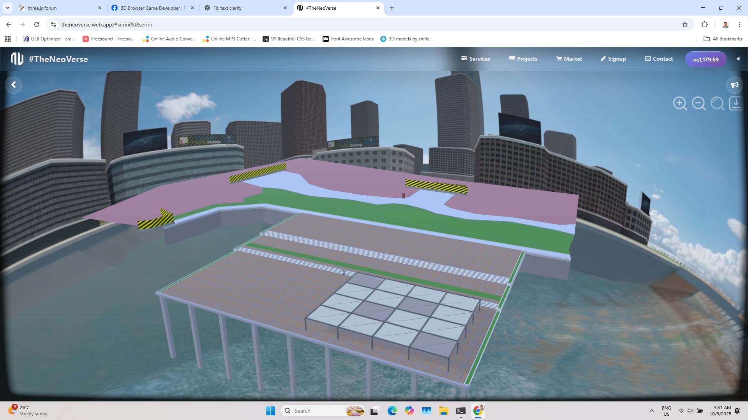Open the Services menu
This screenshot has height=420, width=748.
pyautogui.click(x=476, y=59)
